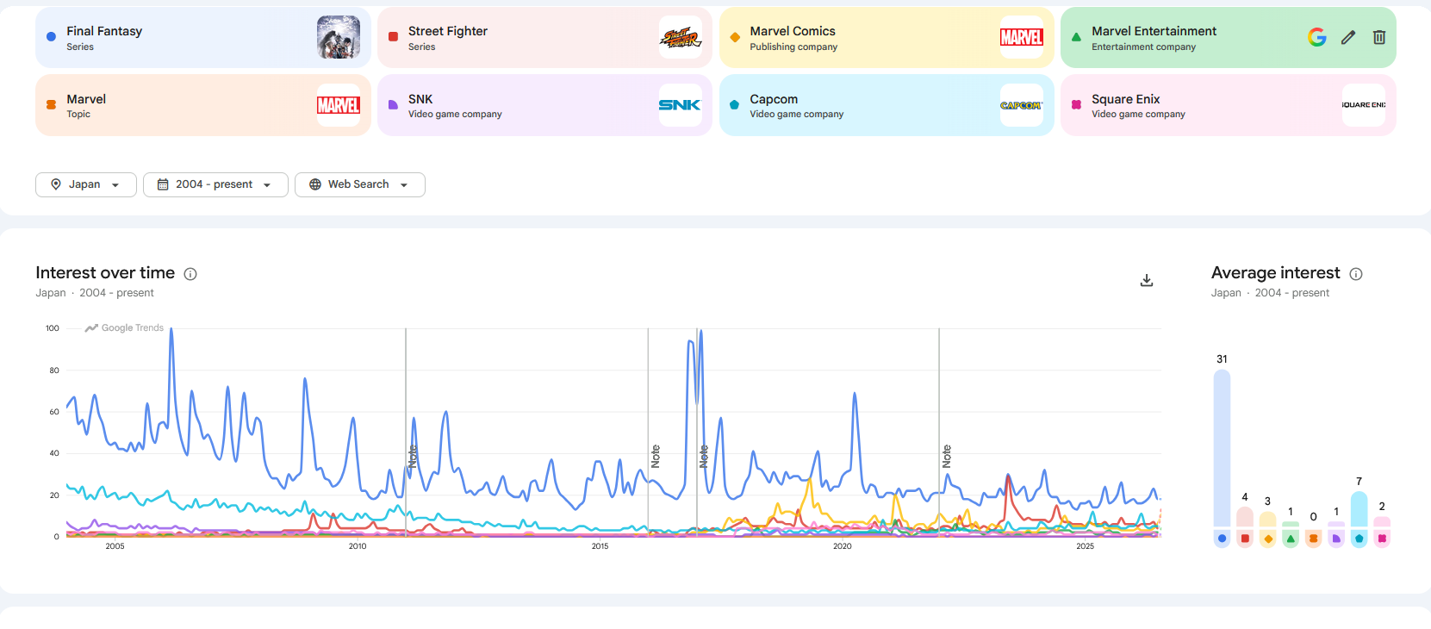
Task: Click the "Topic" subtitle on Marvel card
Action: pyautogui.click(x=78, y=115)
